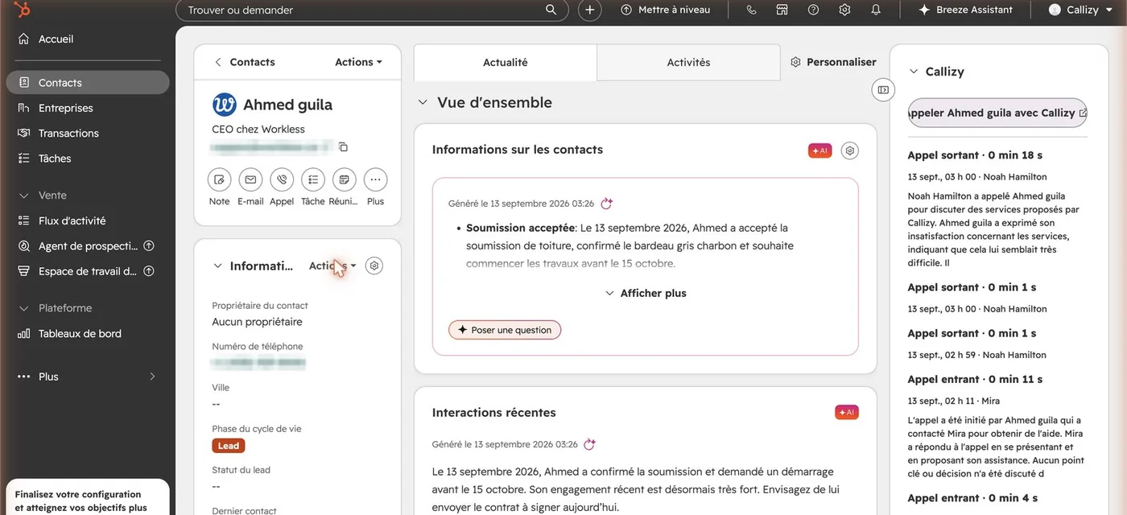This screenshot has height=515, width=1127.
Task: Open settings gear in the top bar
Action: coord(844,10)
